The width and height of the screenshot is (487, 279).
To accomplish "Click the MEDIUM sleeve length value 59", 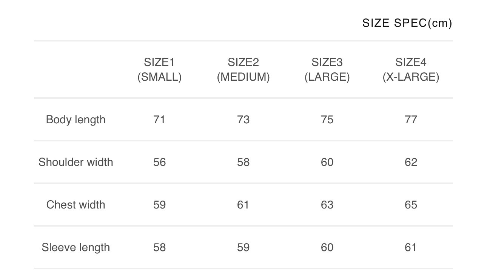I will (243, 247).
